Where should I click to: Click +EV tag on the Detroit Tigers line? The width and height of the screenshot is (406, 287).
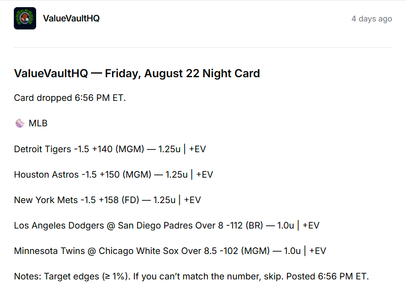click(197, 149)
